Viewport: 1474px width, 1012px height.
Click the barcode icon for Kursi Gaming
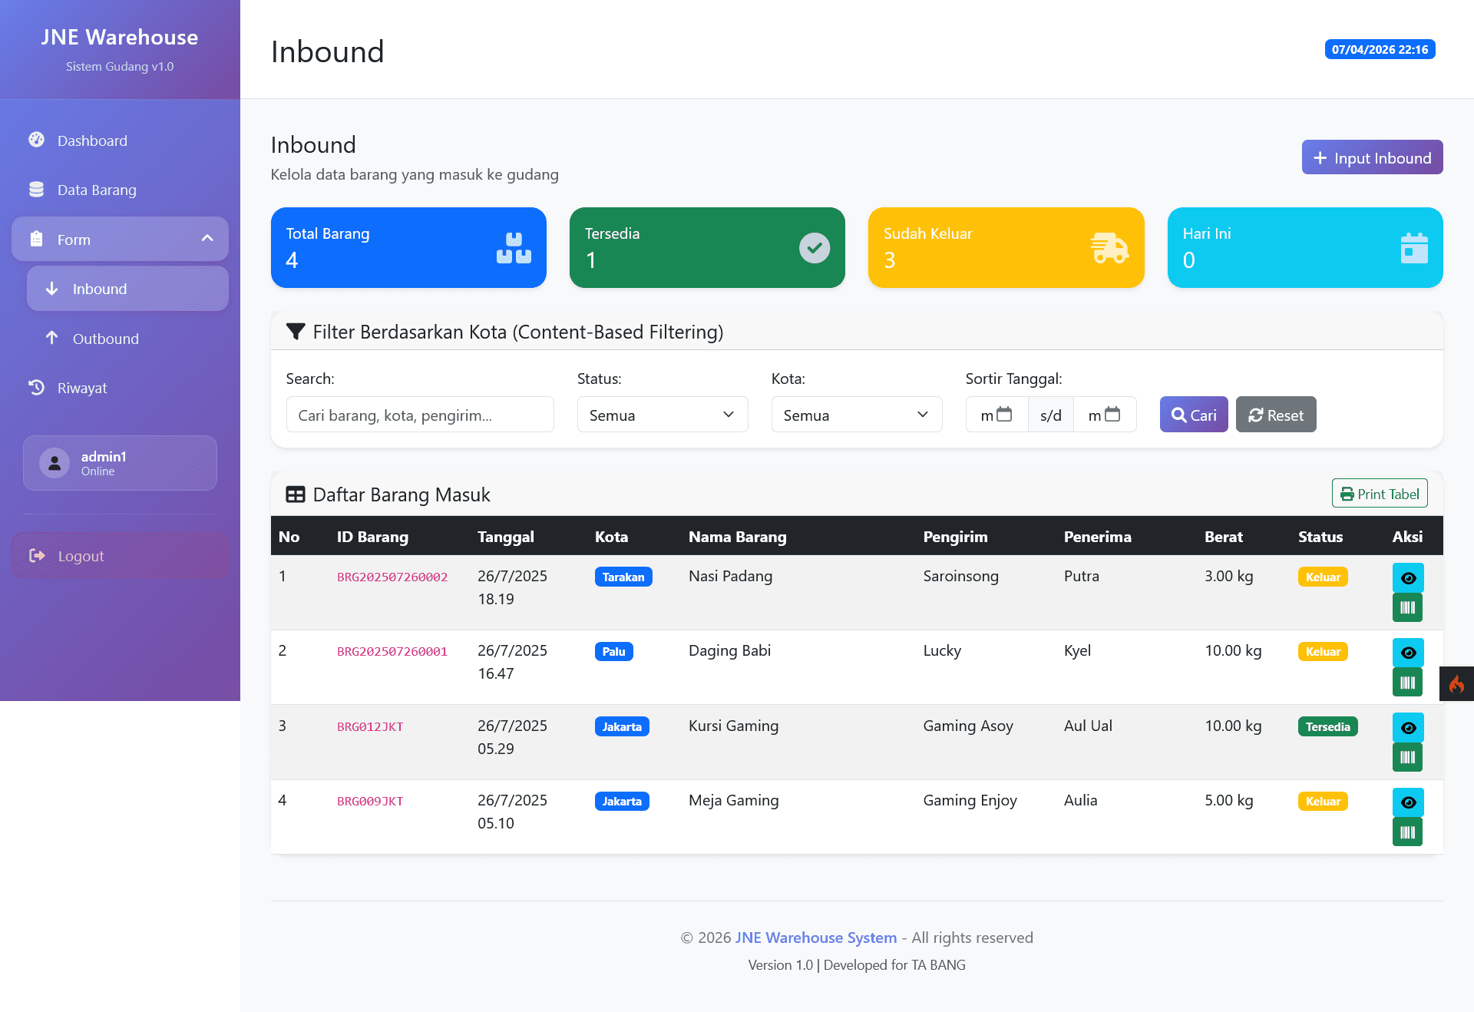click(x=1407, y=758)
